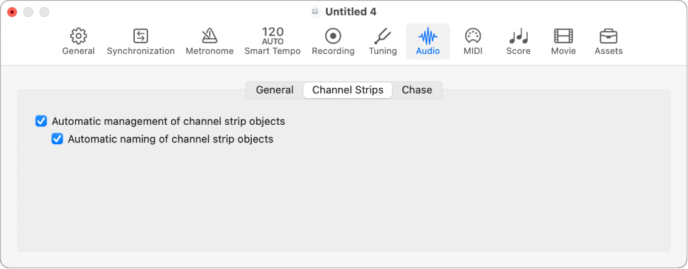
Task: Open Synchronization settings pane
Action: click(x=141, y=36)
